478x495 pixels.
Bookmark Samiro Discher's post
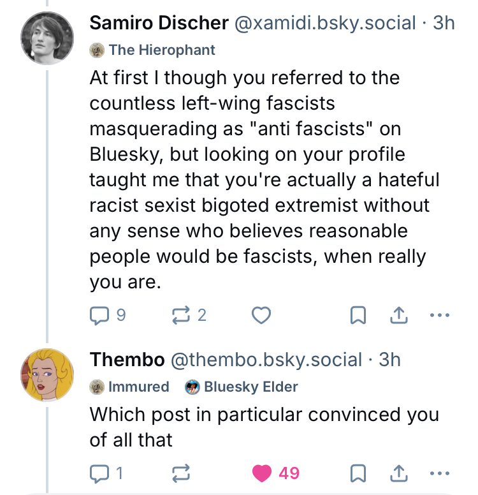[x=358, y=315]
